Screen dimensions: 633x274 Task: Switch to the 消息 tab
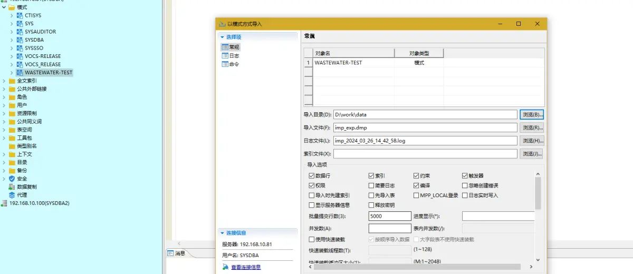tap(176, 253)
